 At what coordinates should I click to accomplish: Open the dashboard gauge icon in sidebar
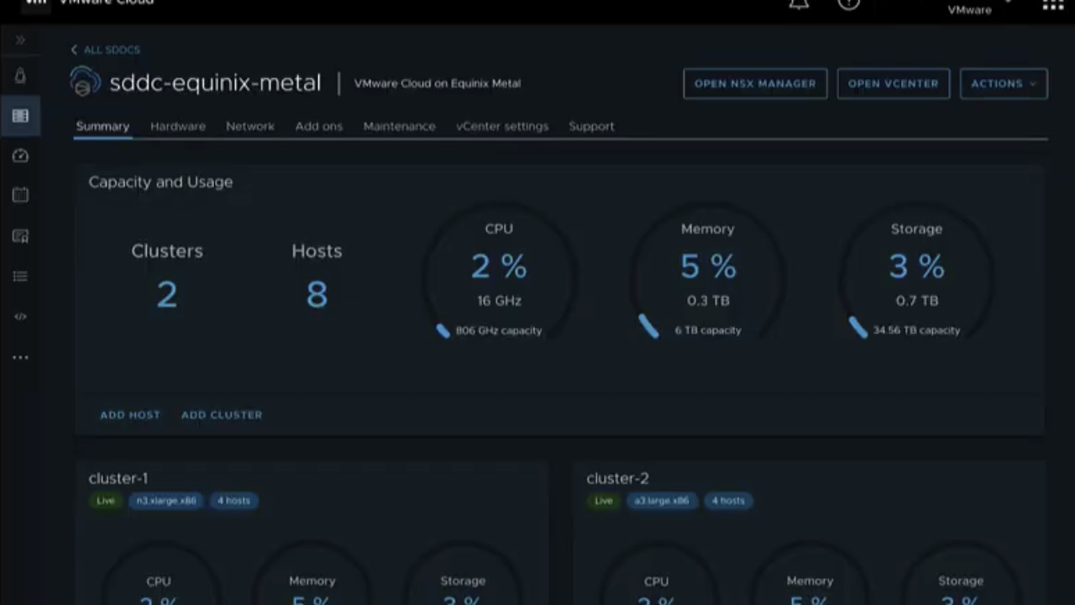[x=20, y=155]
